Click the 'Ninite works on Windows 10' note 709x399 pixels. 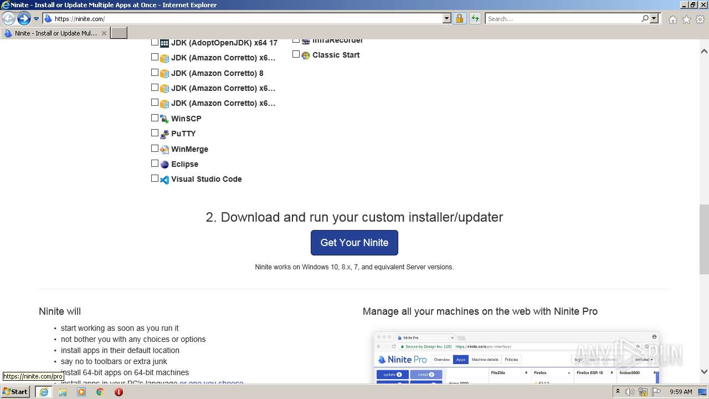point(354,267)
